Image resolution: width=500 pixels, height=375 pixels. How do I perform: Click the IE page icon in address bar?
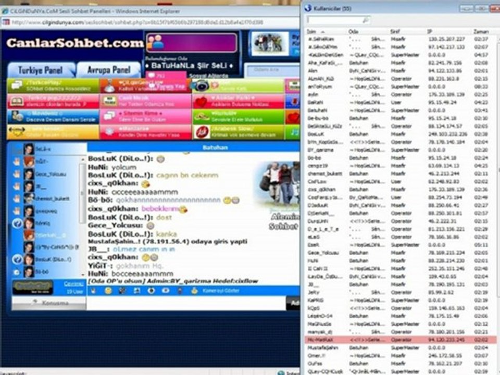pyautogui.click(x=6, y=22)
